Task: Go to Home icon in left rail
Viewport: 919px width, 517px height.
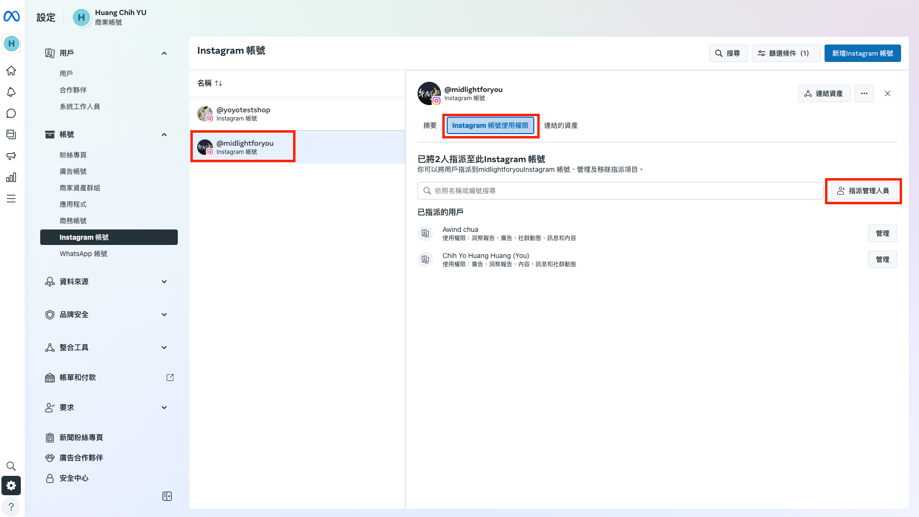Action: point(11,71)
